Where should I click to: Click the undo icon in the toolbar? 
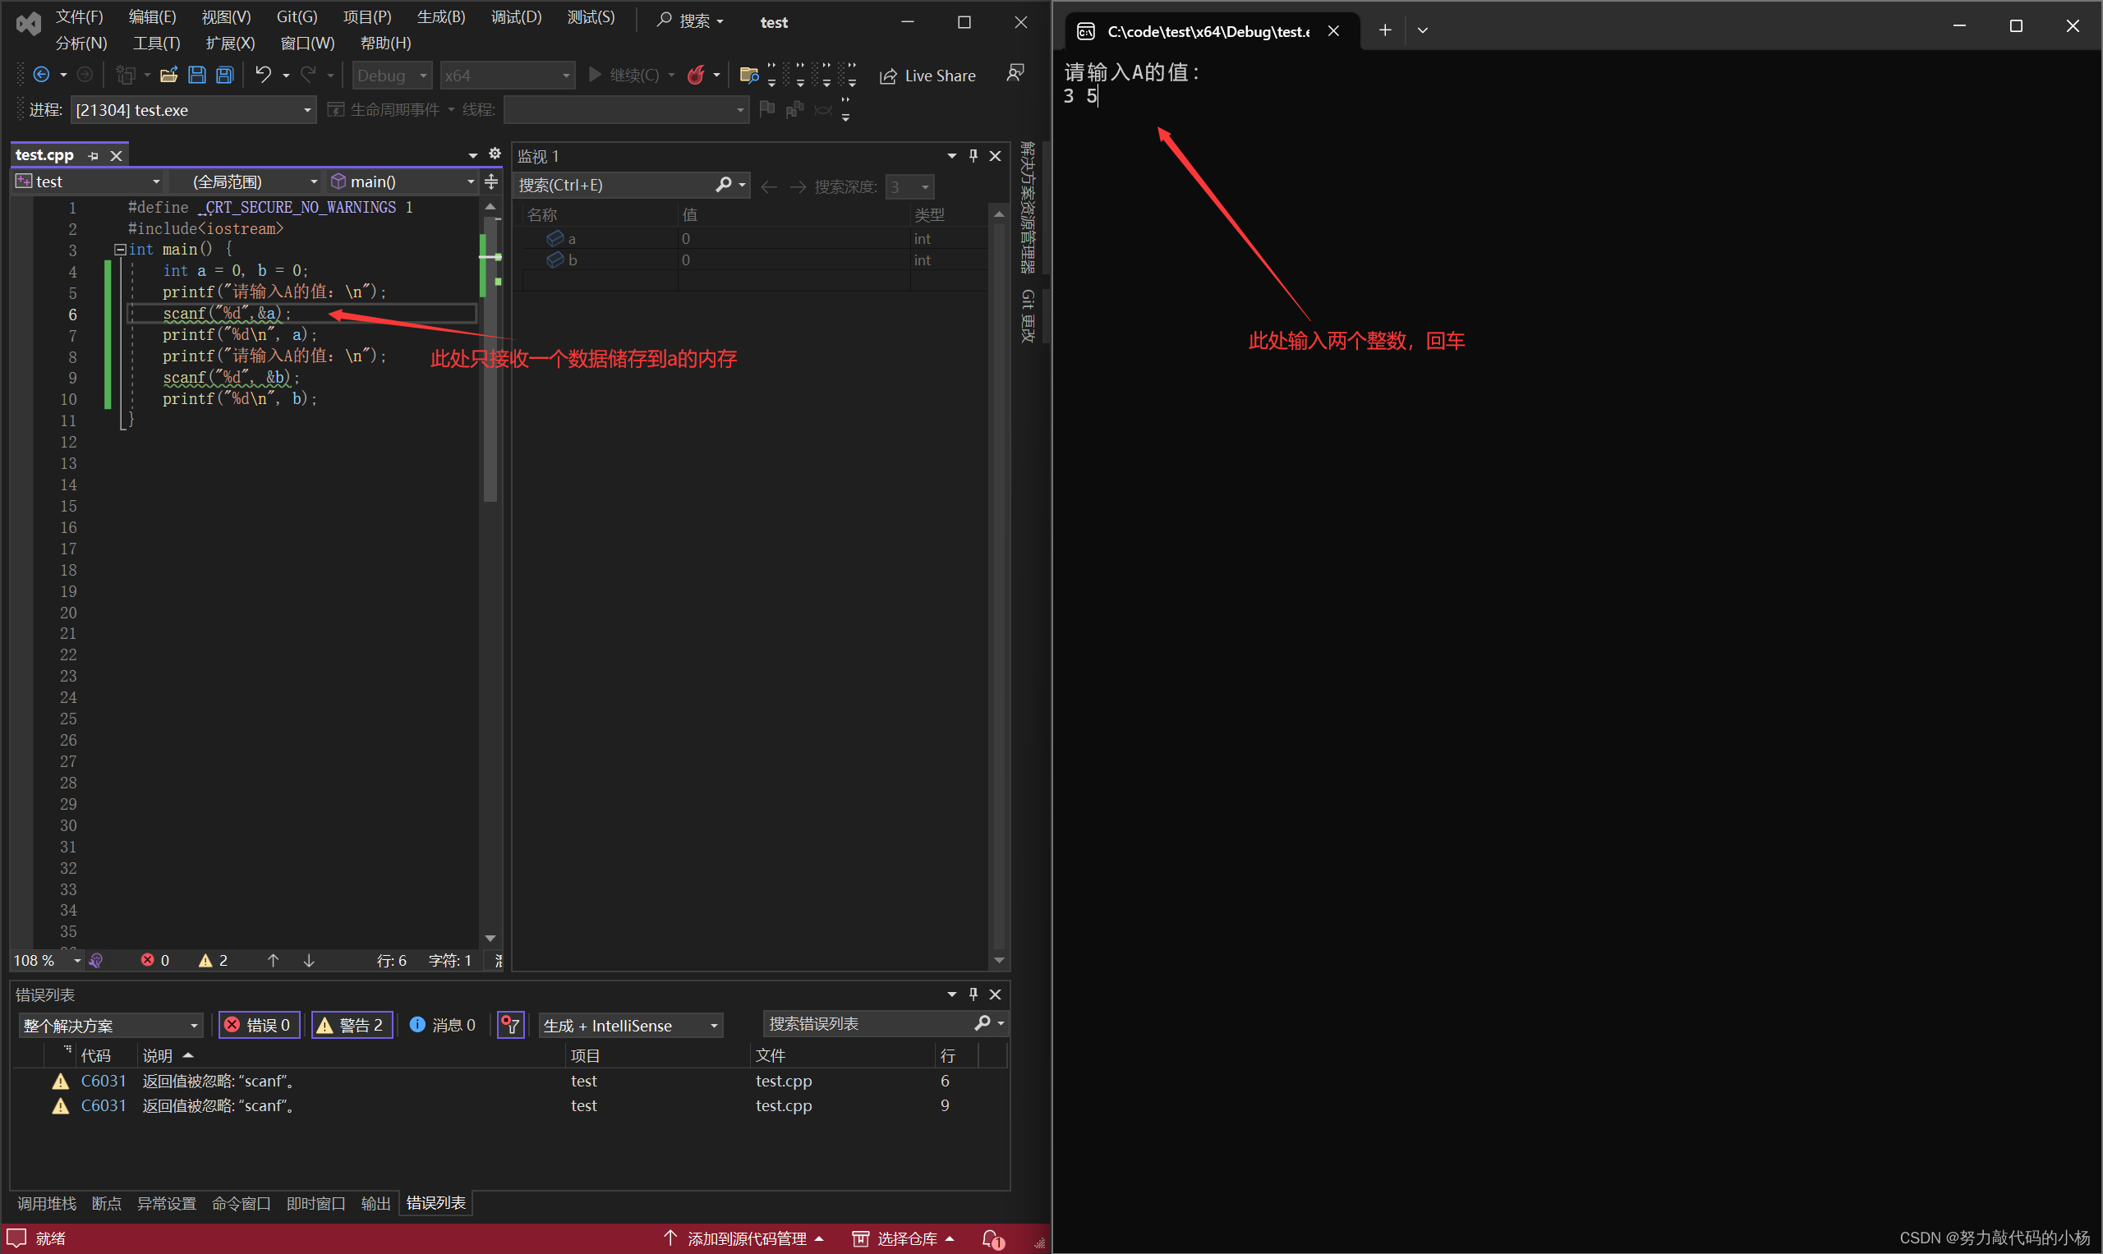coord(264,76)
